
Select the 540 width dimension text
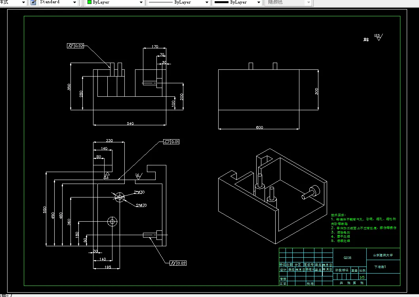pyautogui.click(x=130, y=123)
